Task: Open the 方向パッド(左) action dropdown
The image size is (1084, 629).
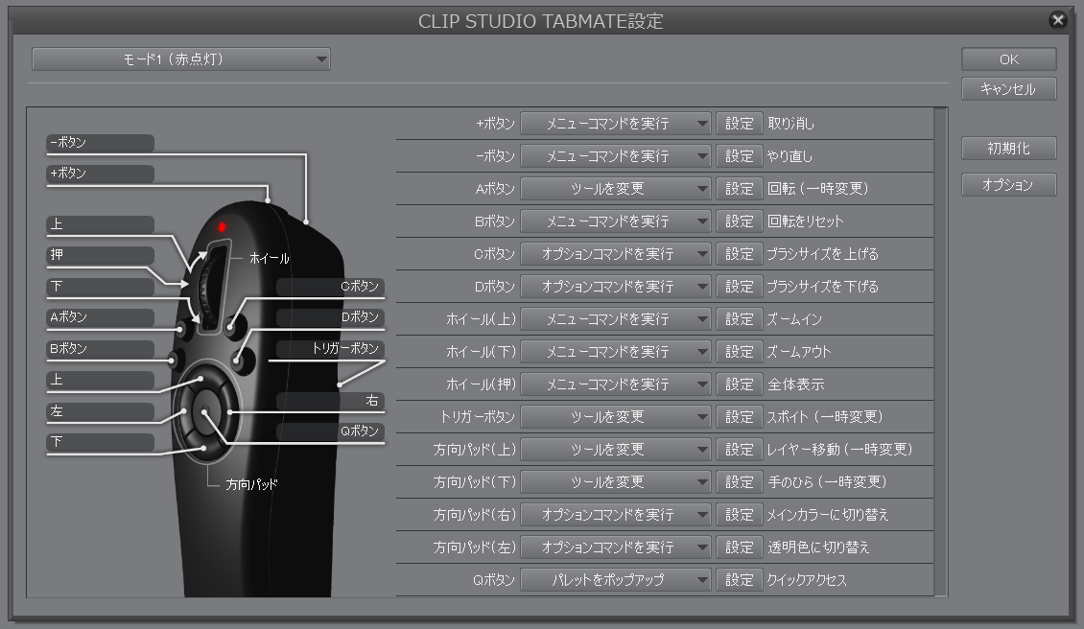Action: (615, 547)
